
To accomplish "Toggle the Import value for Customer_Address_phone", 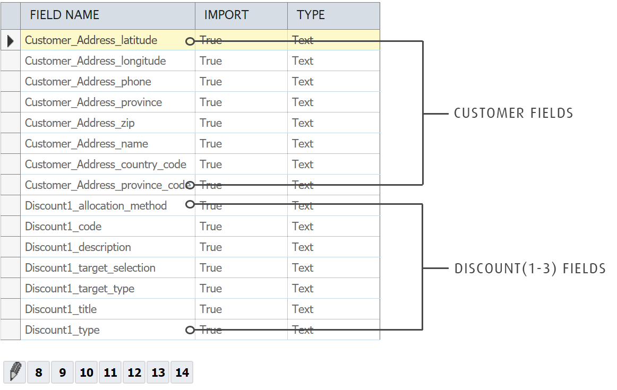I will point(211,82).
